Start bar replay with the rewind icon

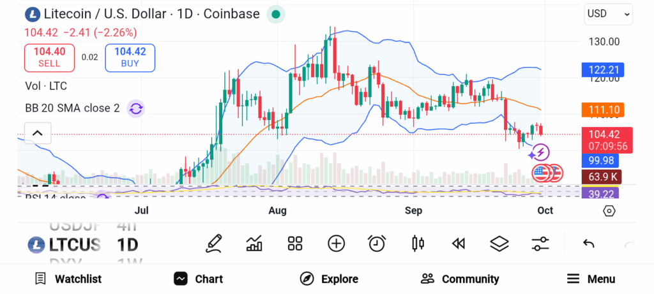click(x=458, y=243)
